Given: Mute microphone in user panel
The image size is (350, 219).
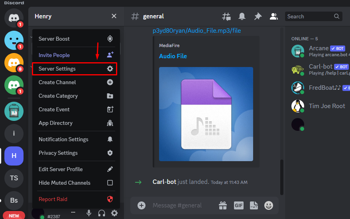Looking at the screenshot, I should coord(89,213).
